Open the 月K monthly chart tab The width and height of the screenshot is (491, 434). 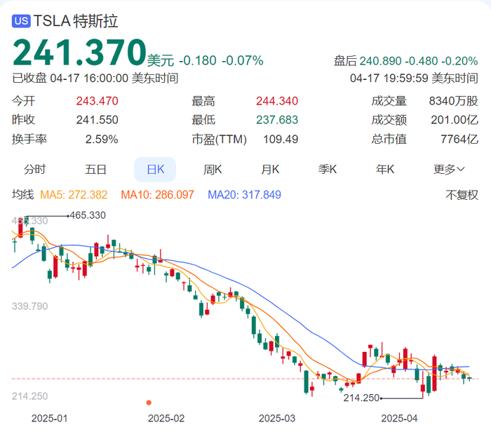(x=270, y=169)
